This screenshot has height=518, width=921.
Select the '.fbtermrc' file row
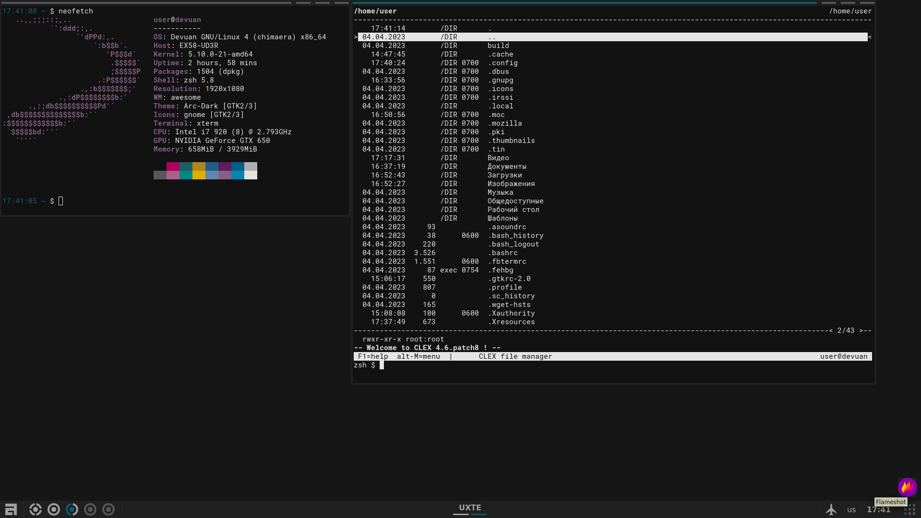613,261
